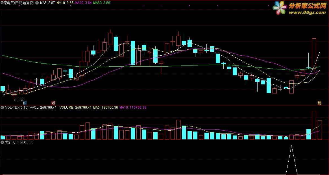Click the 龙行天下 indicator name
The width and height of the screenshot is (329, 175).
pos(12,142)
